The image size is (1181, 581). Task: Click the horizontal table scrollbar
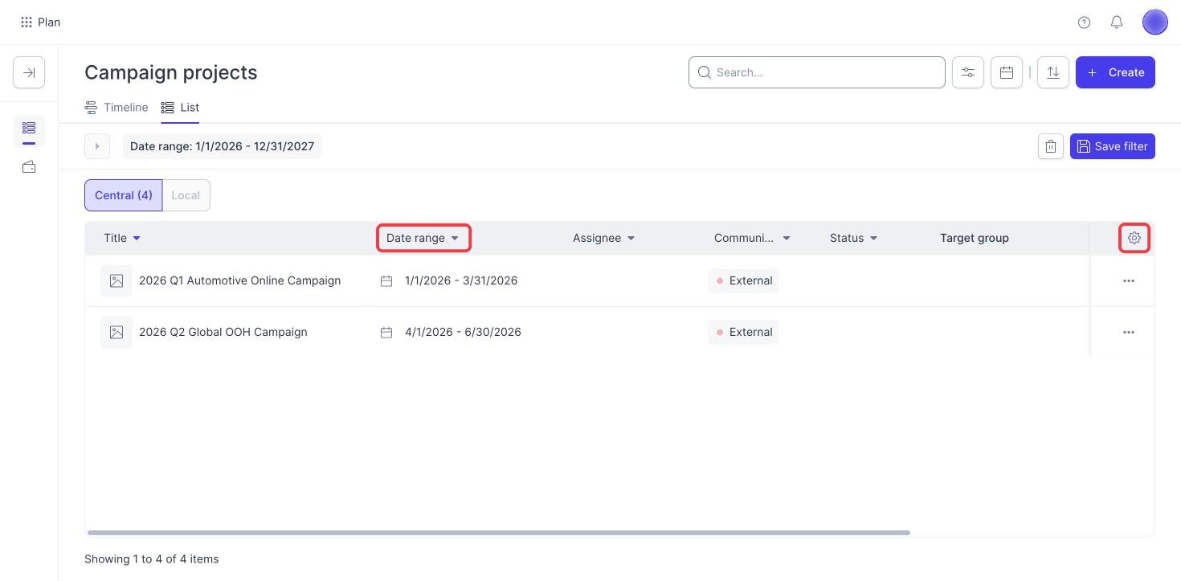pyautogui.click(x=498, y=533)
